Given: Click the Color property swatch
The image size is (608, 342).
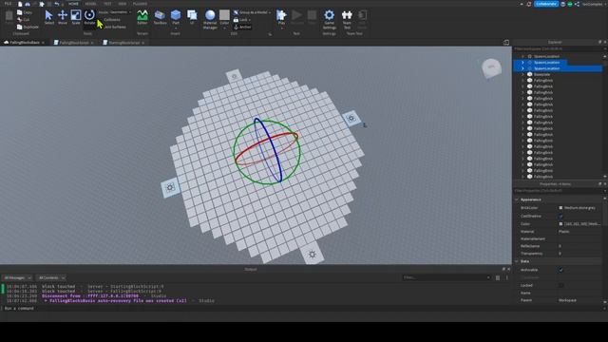Looking at the screenshot, I should click(560, 224).
